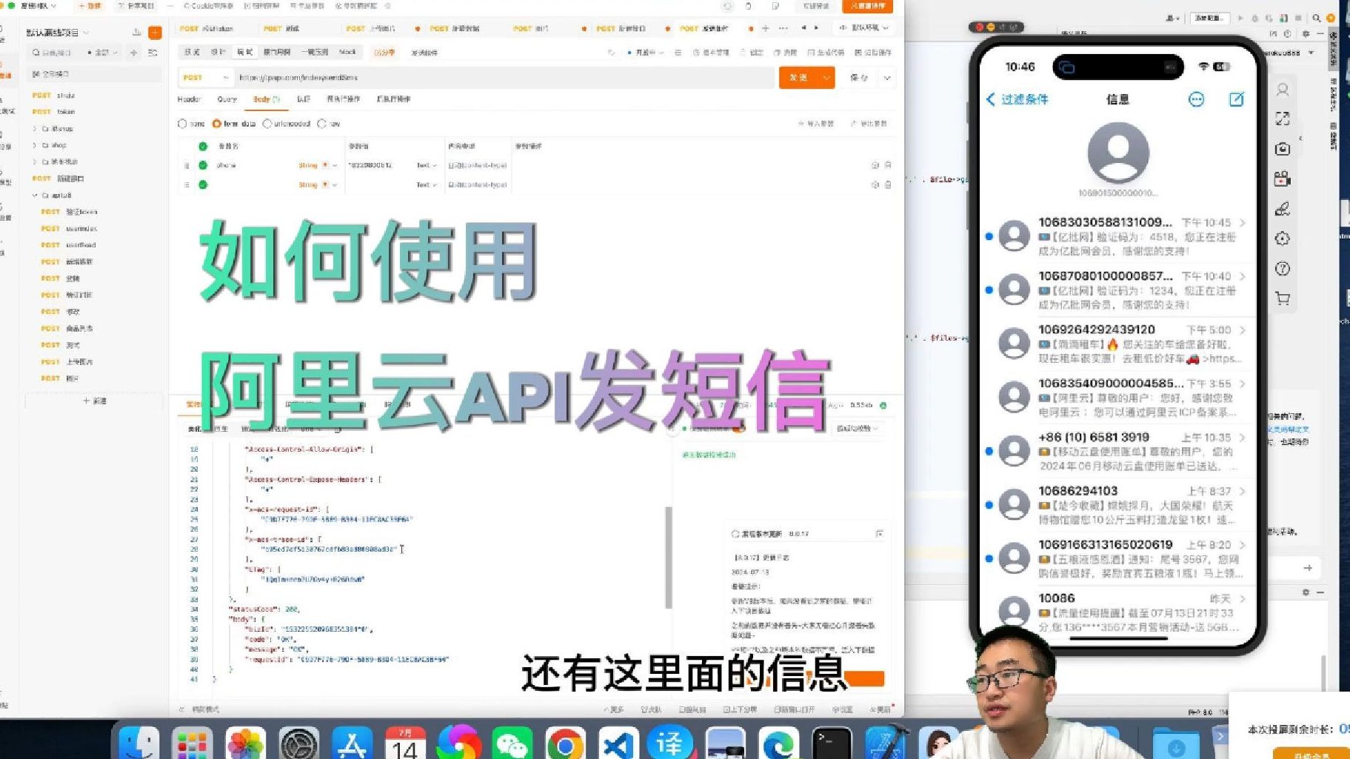Switch to the Query tab
Screen dimensions: 1350x759
coord(226,98)
